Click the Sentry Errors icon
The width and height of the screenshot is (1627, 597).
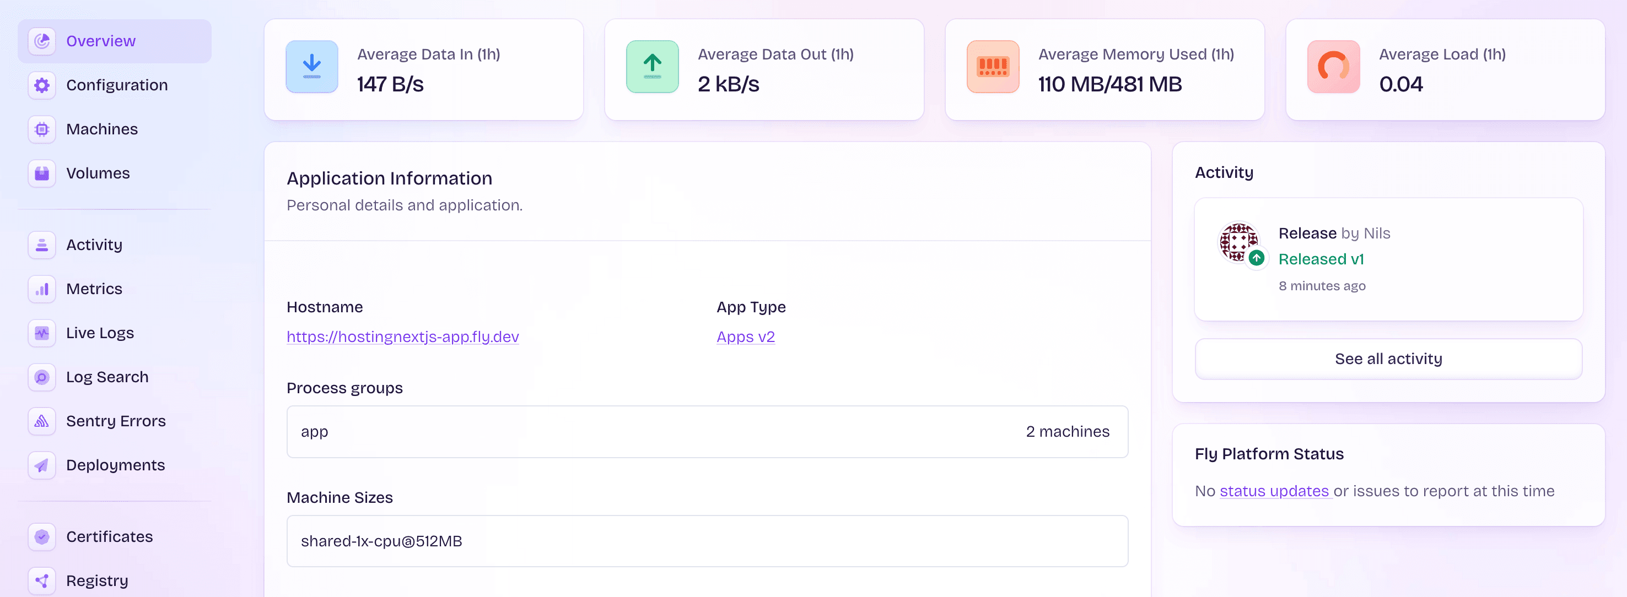pyautogui.click(x=41, y=421)
